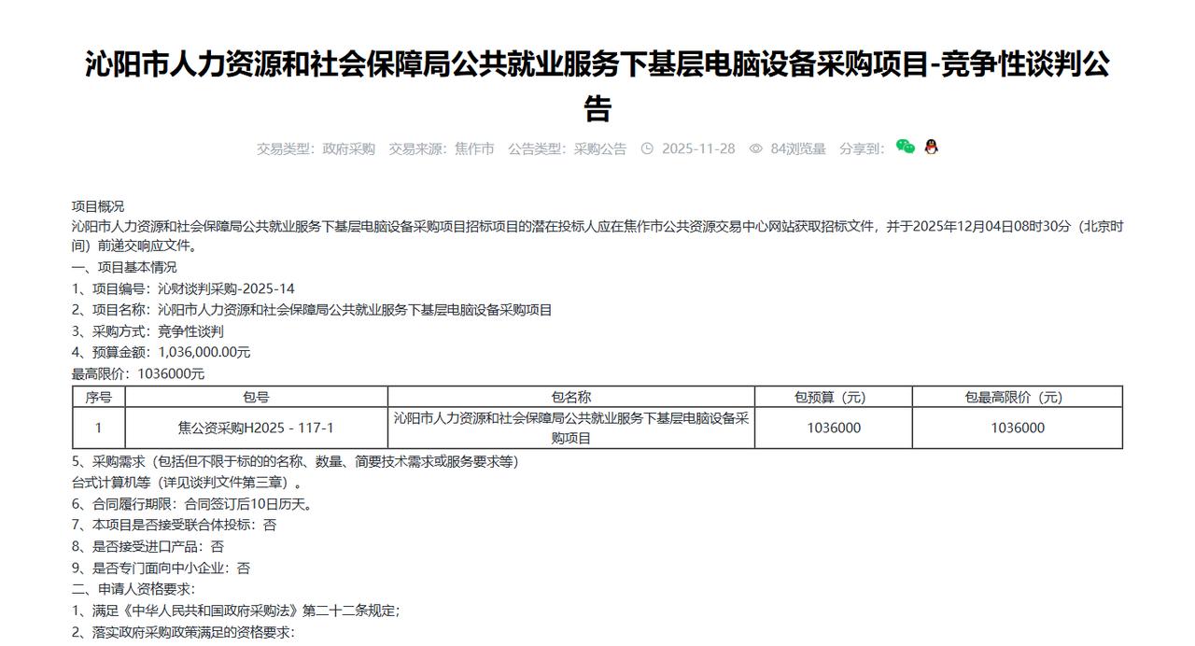Click 交易来源：焦作市 label
The width and height of the screenshot is (1195, 646).
[442, 148]
